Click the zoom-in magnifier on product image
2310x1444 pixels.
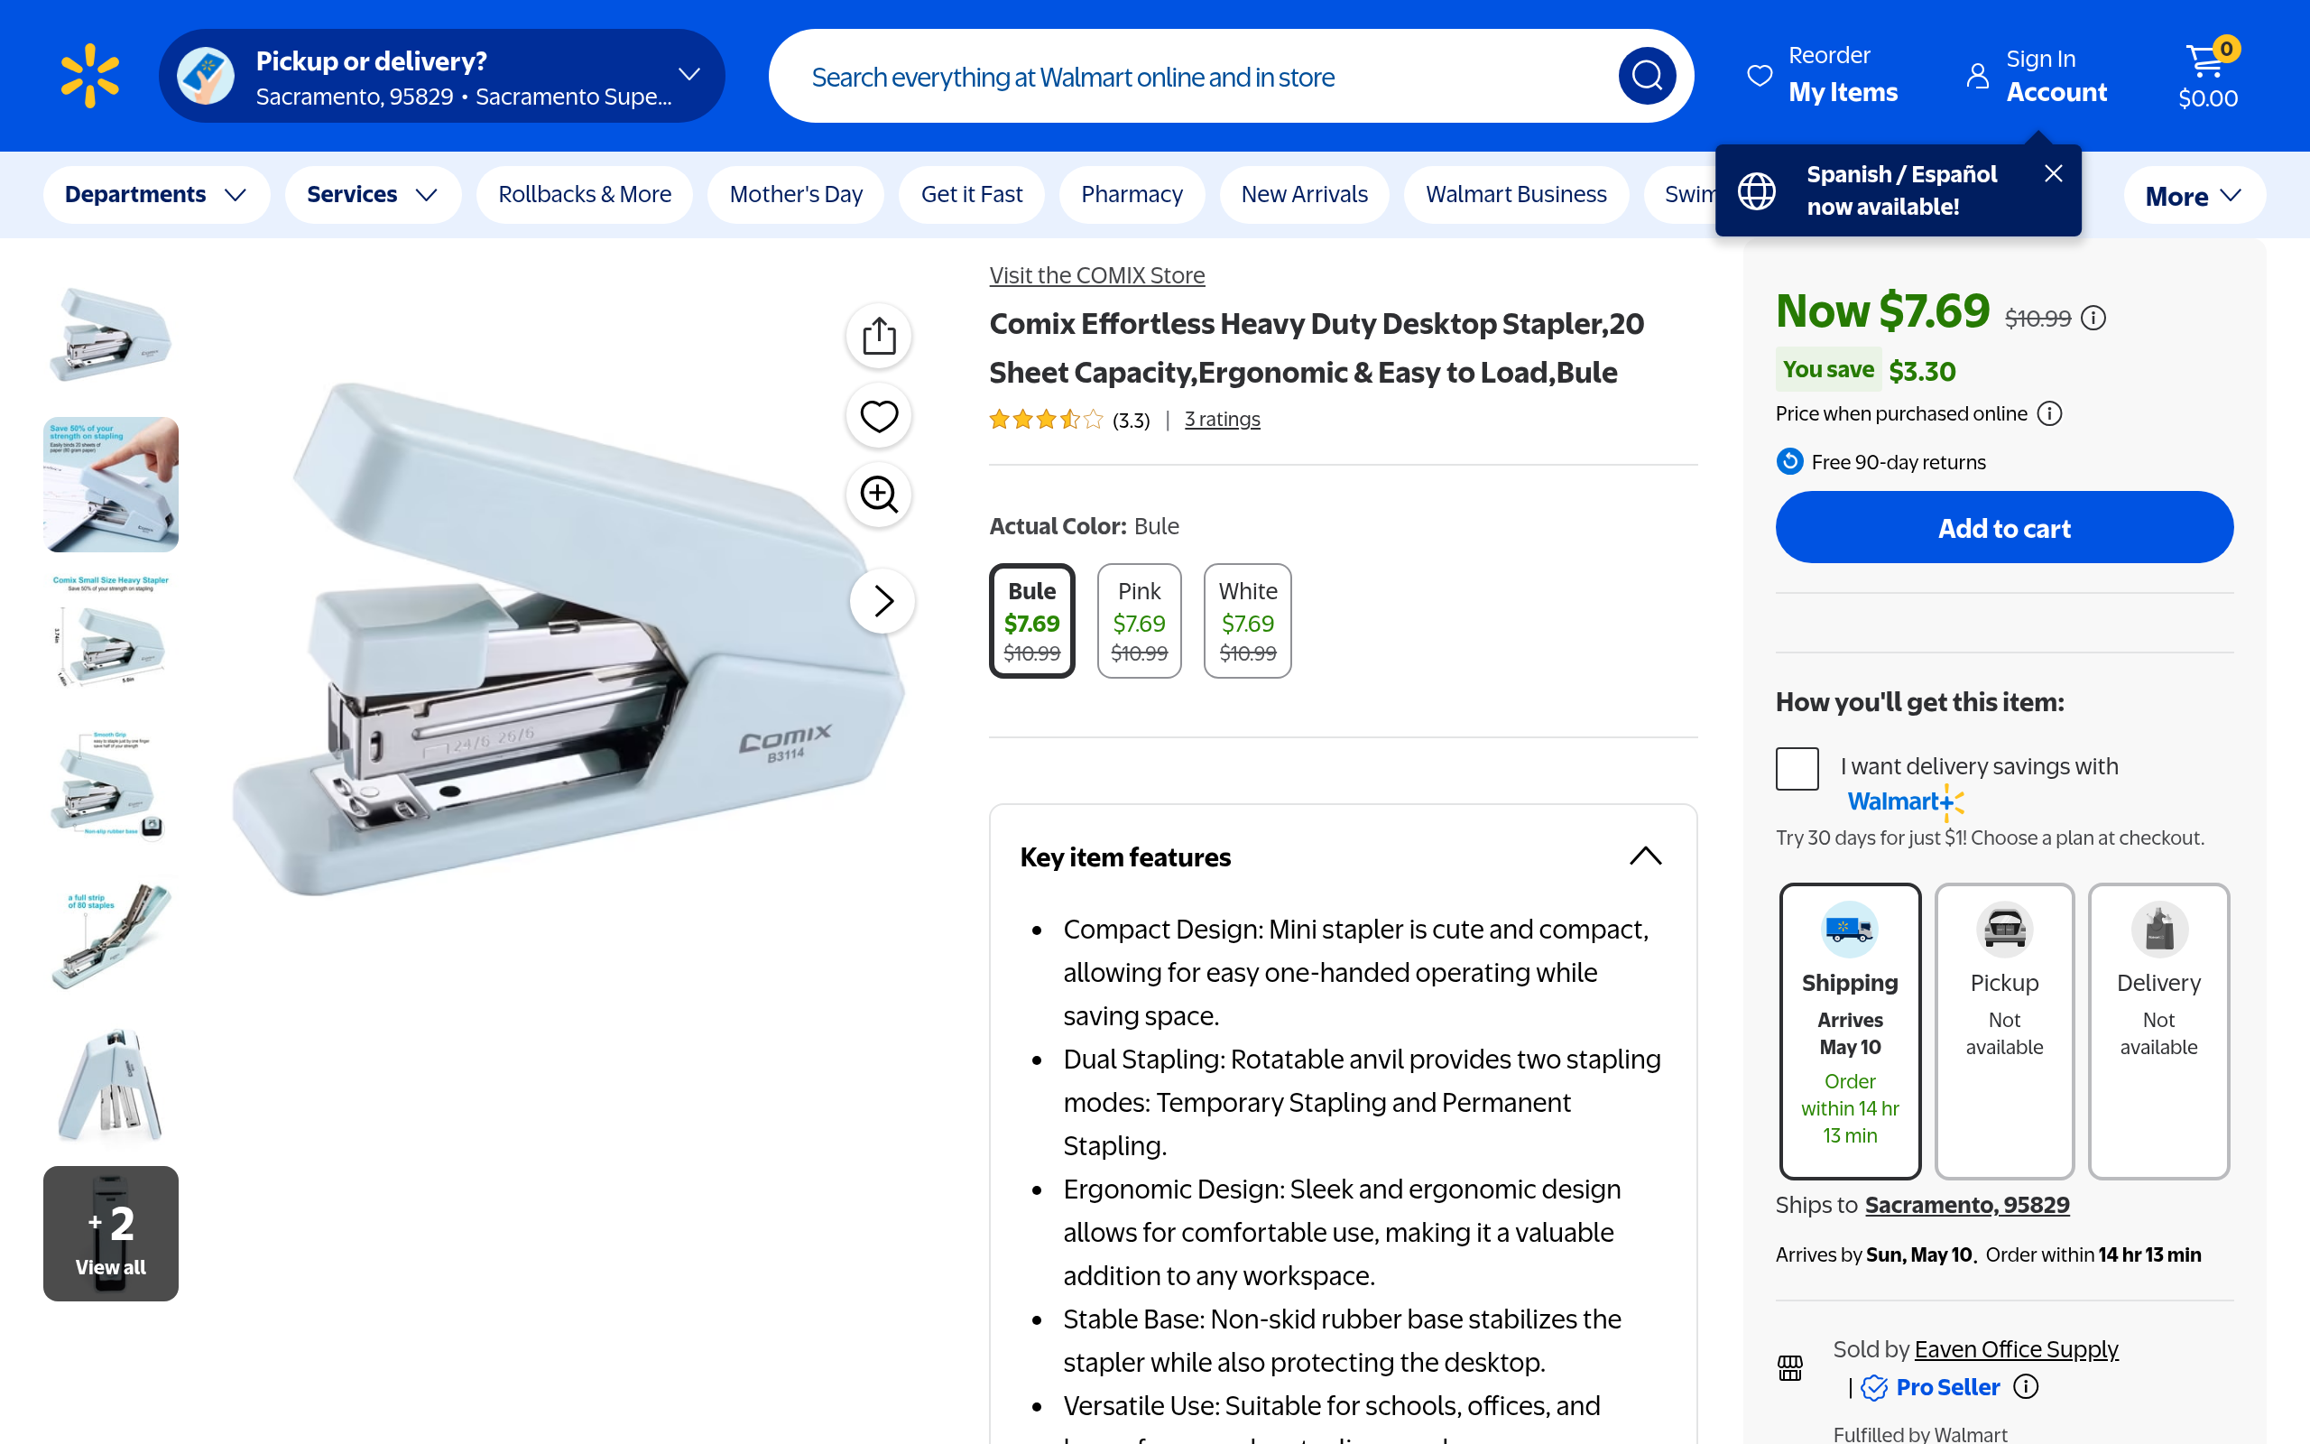tap(879, 495)
